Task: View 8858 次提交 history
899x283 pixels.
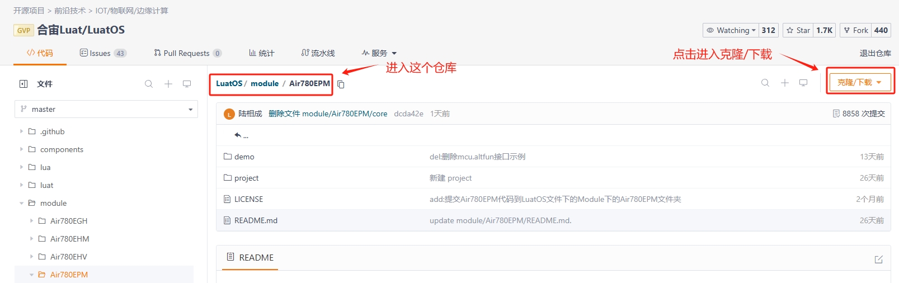Action: (x=859, y=114)
